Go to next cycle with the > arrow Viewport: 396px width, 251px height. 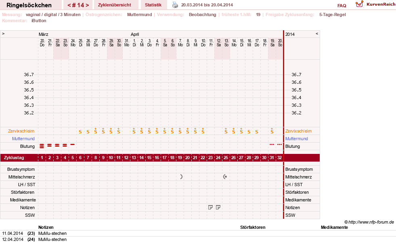(x=87, y=5)
